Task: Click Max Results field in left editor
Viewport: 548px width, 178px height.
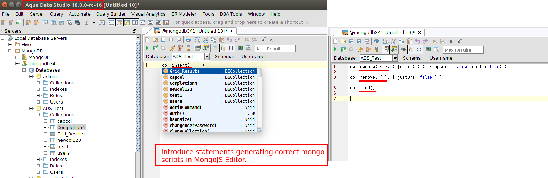Action: (x=275, y=49)
